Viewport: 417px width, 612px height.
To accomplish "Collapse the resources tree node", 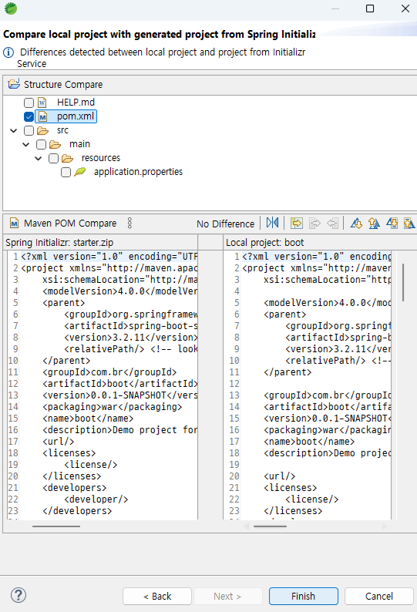I will click(x=39, y=158).
